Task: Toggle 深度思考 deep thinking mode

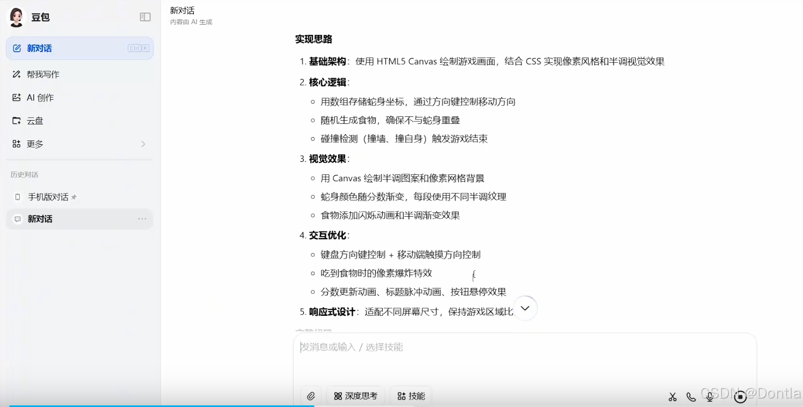Action: click(355, 396)
